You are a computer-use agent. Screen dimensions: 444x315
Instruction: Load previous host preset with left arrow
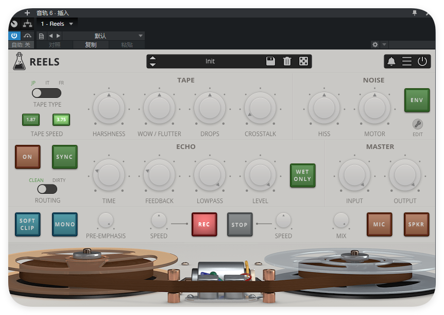[50, 36]
